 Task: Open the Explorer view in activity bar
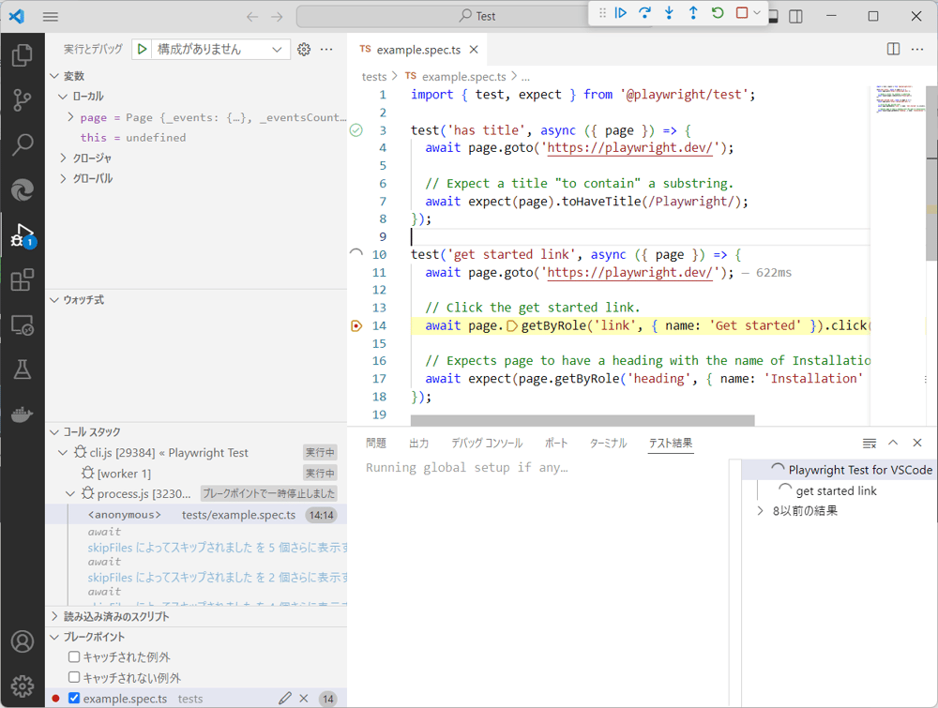[x=23, y=55]
